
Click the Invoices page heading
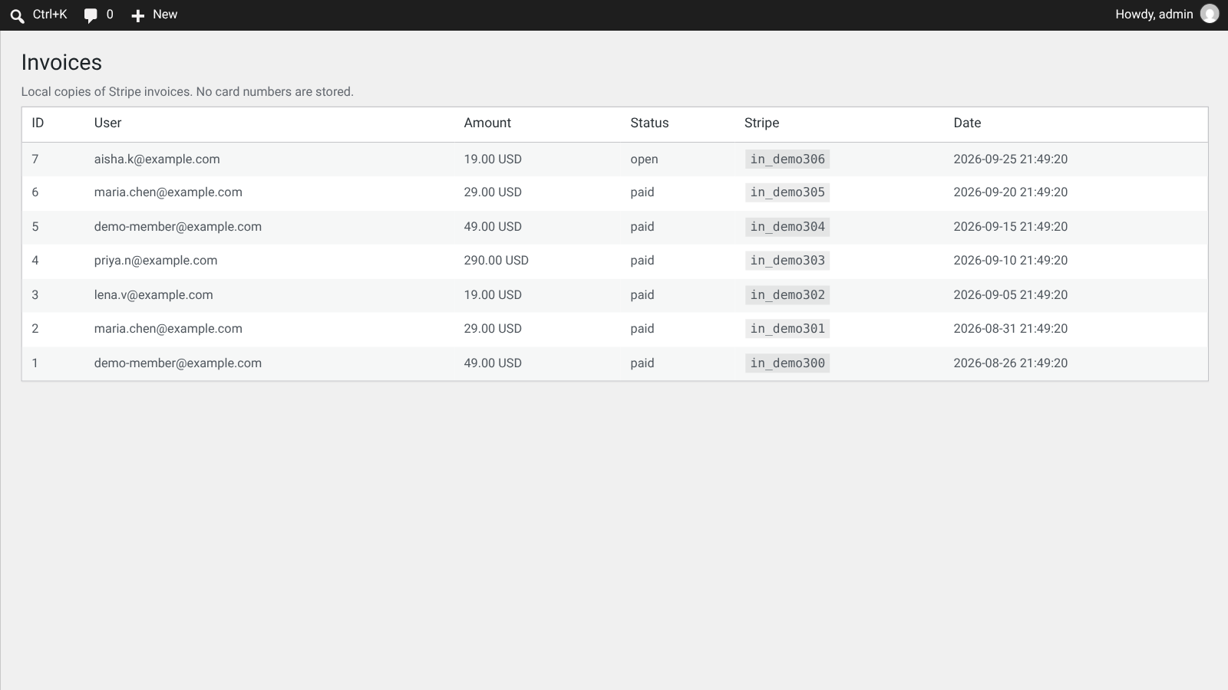point(61,63)
